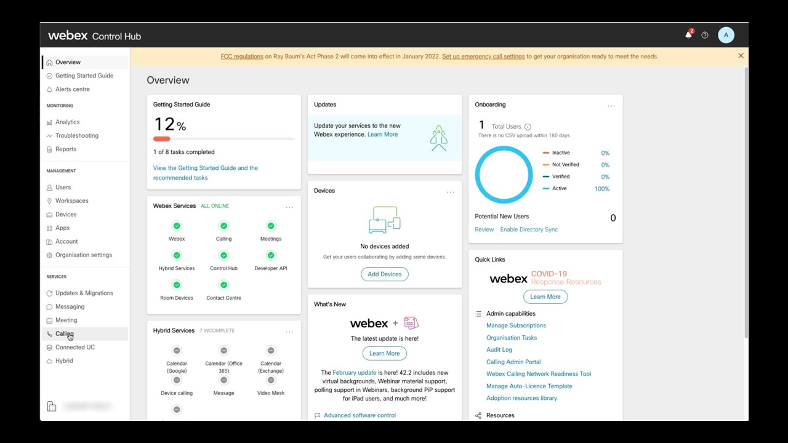Open Hybrid service in sidebar
This screenshot has width=788, height=443.
tap(85, 361)
